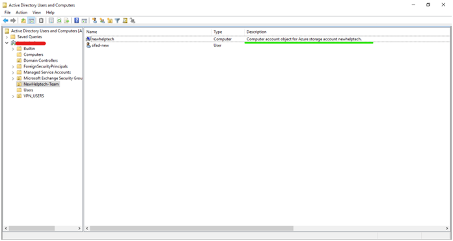453x241 pixels.
Task: Toggle the Show/Hide Action Pane icon
Action: [x=85, y=21]
